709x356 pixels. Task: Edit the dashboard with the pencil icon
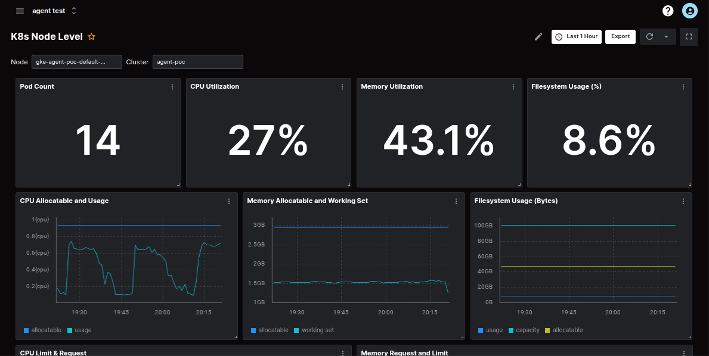(x=538, y=36)
